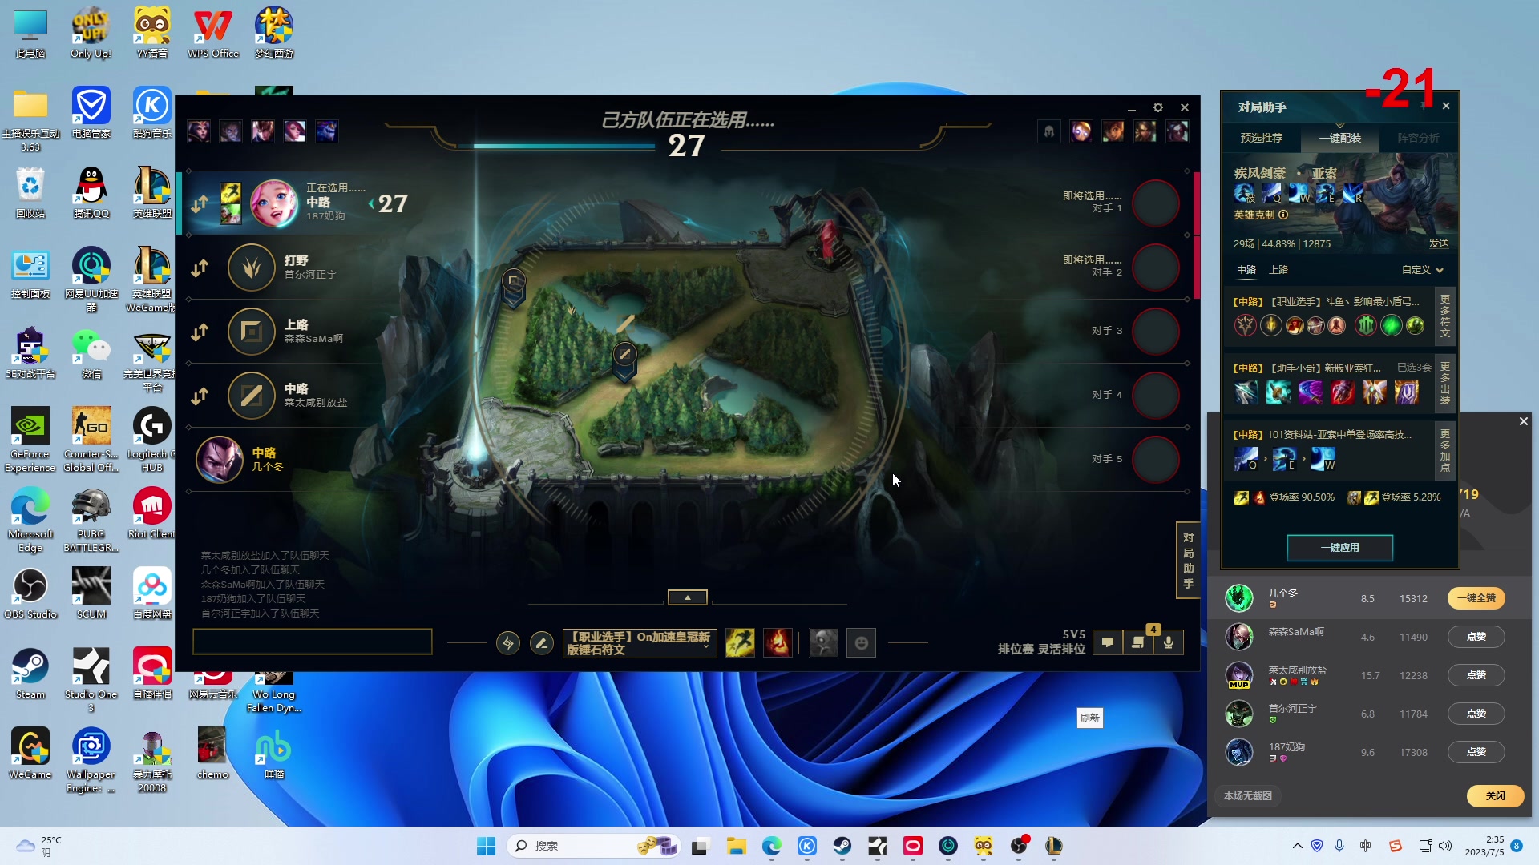Switch to the 预选推荐 tab

(1261, 138)
